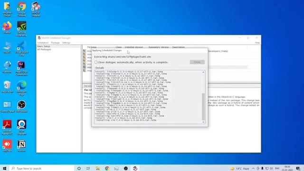The height and width of the screenshot is (171, 304).
Task: Enable closing the dialogue automatically when complete
Action: (96, 62)
